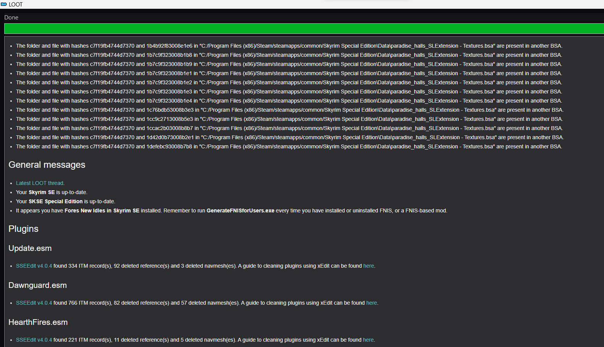Follow the 'here' cleaning guide link for HearthFires.esm
This screenshot has height=347, width=604.
368,340
